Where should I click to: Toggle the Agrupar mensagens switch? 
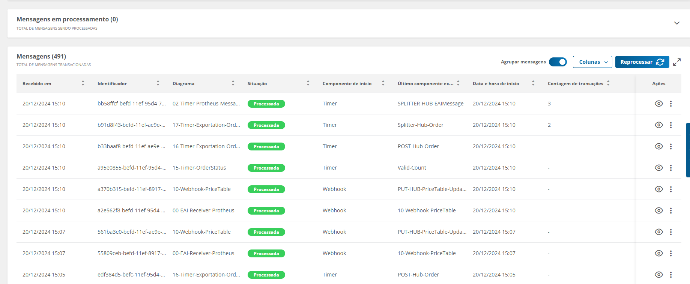coord(558,62)
